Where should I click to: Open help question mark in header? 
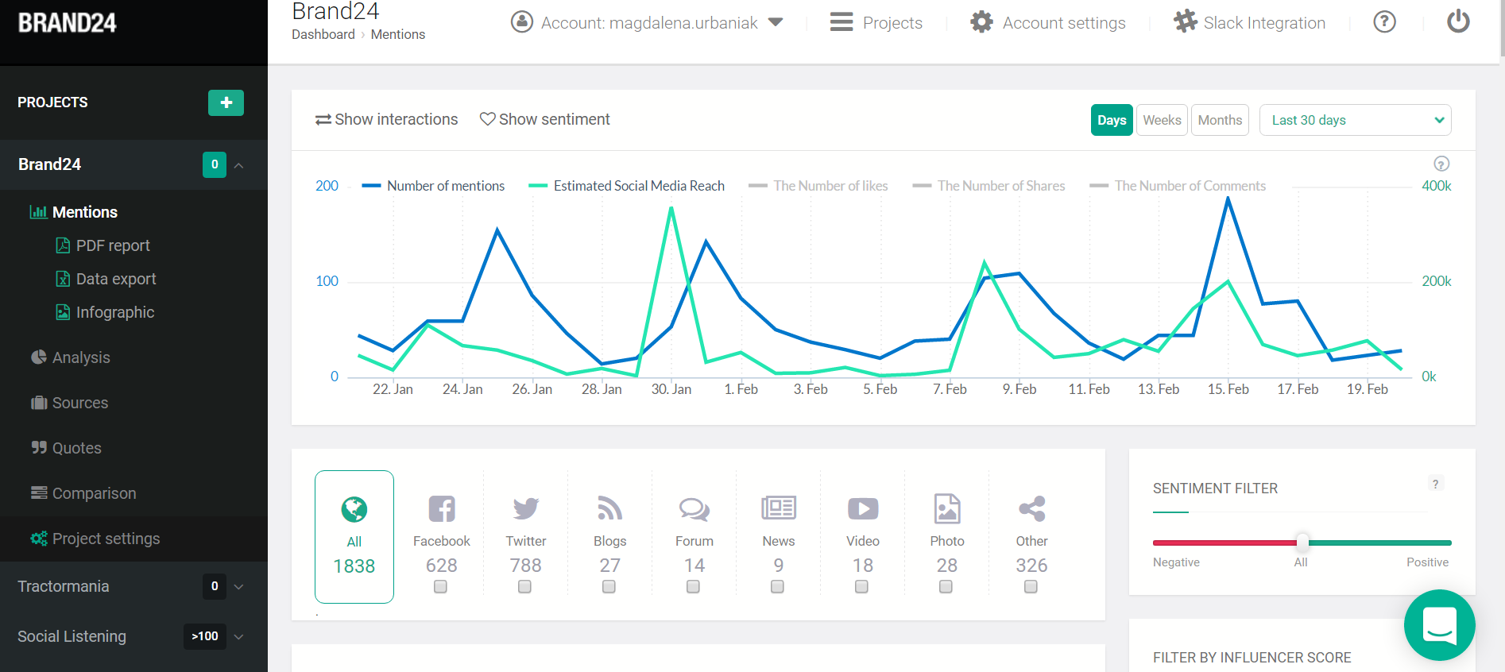pos(1385,21)
